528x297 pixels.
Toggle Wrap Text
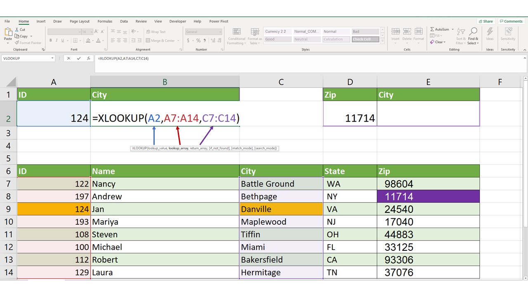[156, 32]
